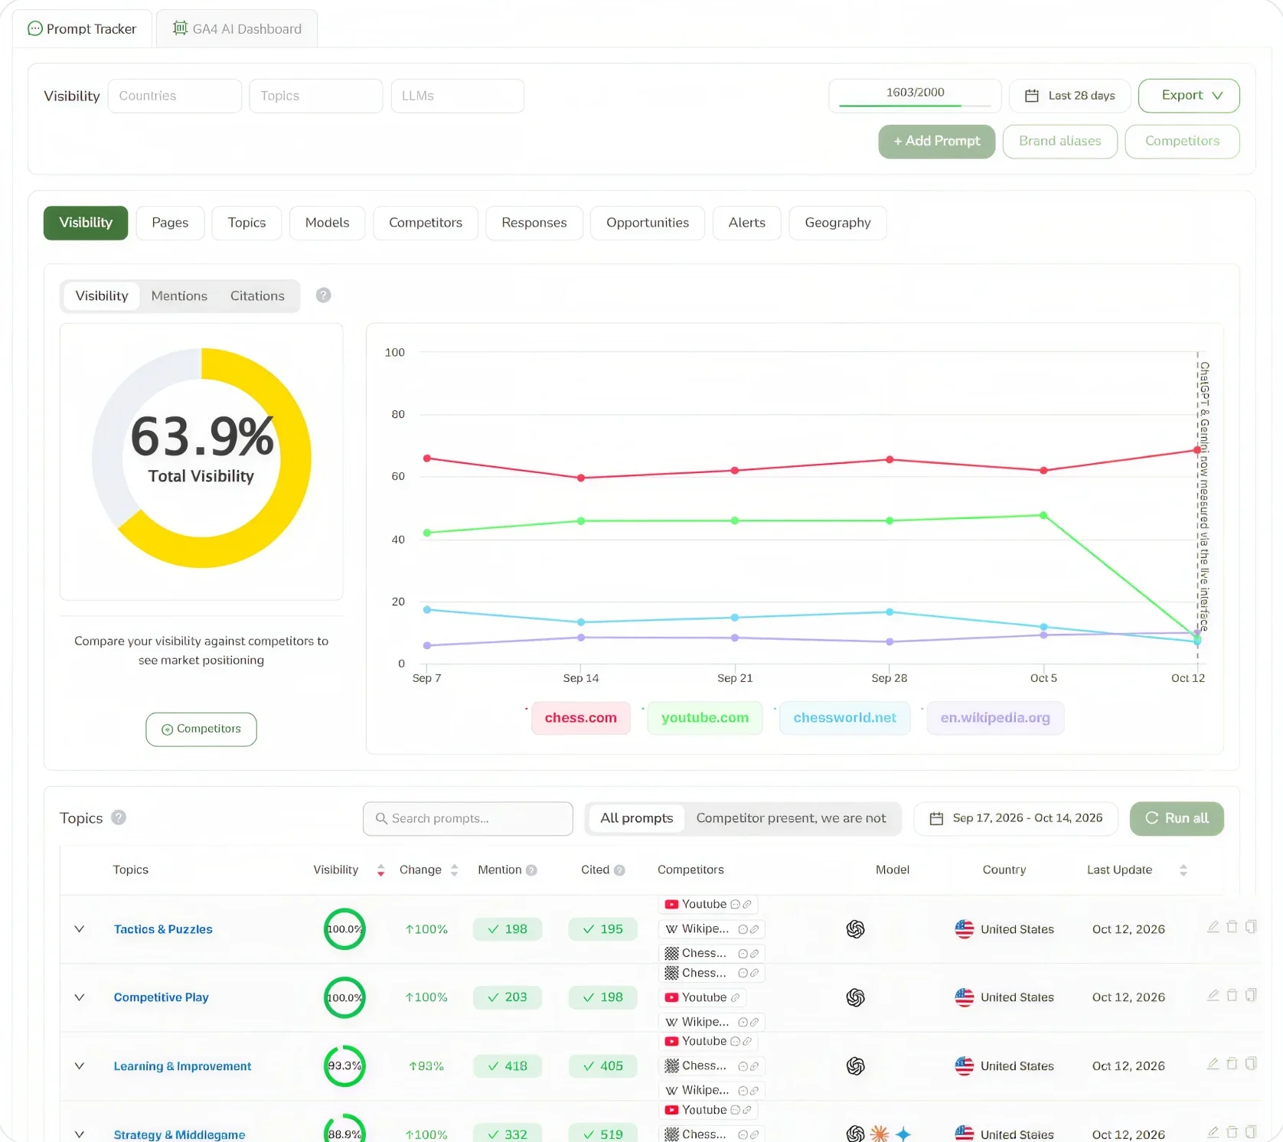Expand the Tactics & Puzzles topic row
1283x1142 pixels.
[79, 929]
